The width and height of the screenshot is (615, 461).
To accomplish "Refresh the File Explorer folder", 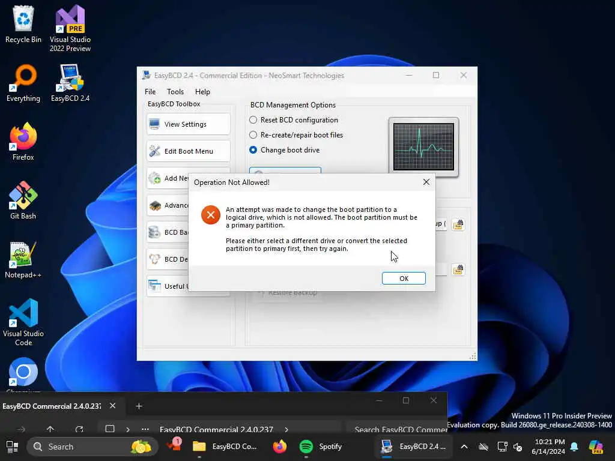I will coord(79,429).
